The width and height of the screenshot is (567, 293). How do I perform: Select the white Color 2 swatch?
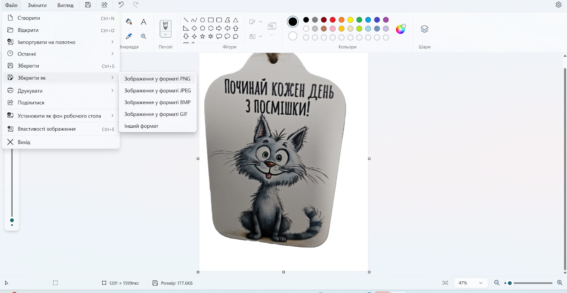click(293, 36)
